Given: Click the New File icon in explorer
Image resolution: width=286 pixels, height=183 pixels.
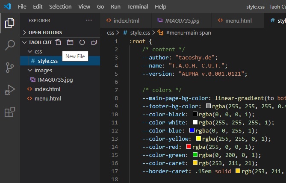Looking at the screenshot, I should click(x=58, y=42).
